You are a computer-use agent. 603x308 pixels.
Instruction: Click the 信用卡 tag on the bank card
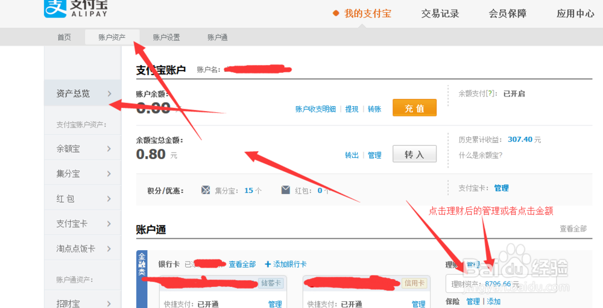coord(414,283)
